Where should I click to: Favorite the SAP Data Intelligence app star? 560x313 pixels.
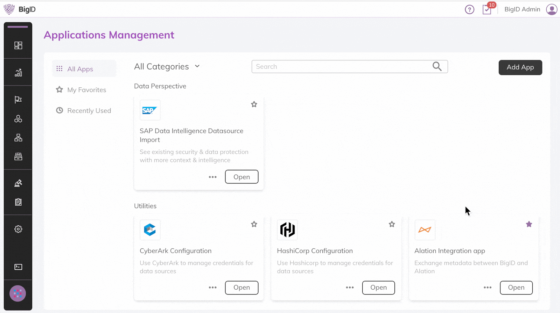click(254, 104)
